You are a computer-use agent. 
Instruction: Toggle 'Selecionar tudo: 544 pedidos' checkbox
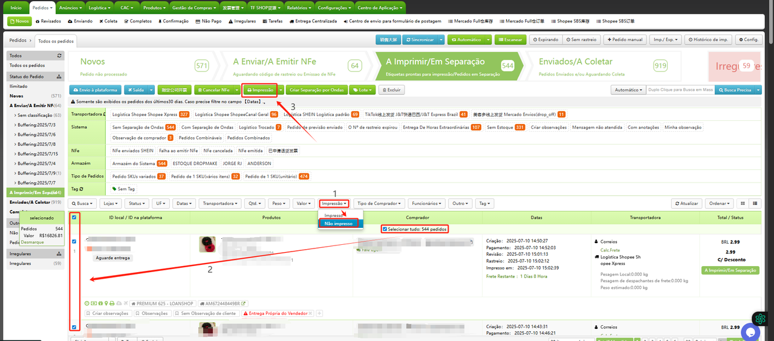(x=385, y=230)
